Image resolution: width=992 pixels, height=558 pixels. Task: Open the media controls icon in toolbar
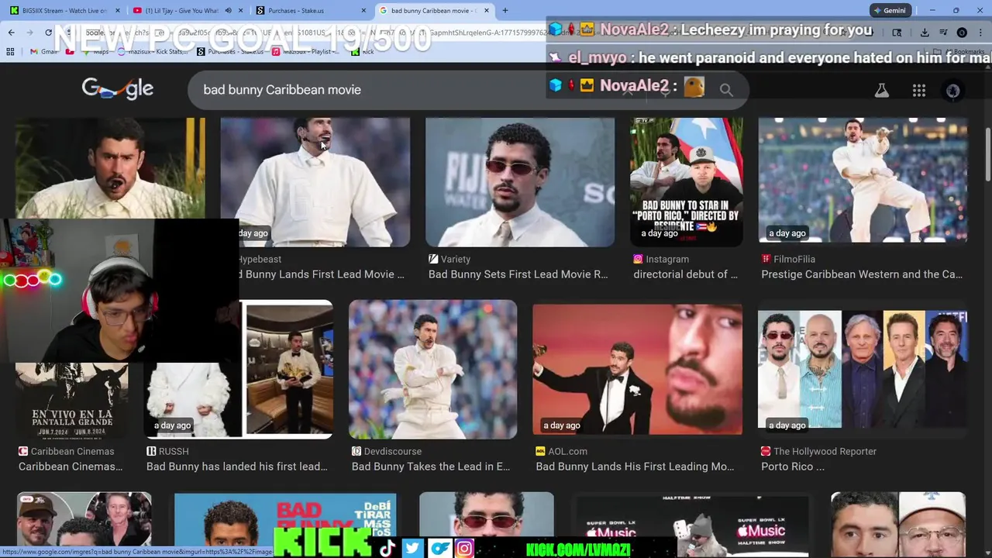(x=943, y=33)
